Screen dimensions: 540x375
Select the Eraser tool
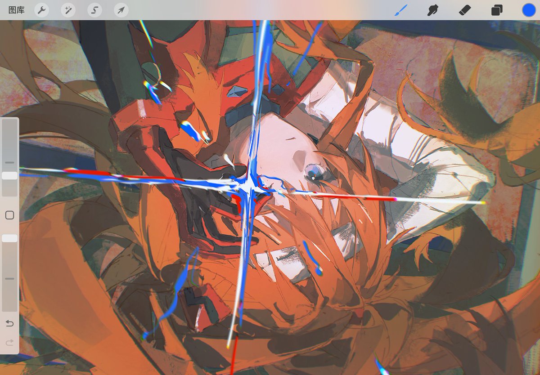(x=464, y=10)
